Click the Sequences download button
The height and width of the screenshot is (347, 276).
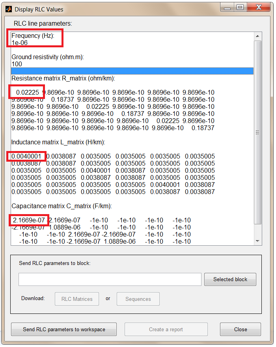click(x=138, y=299)
